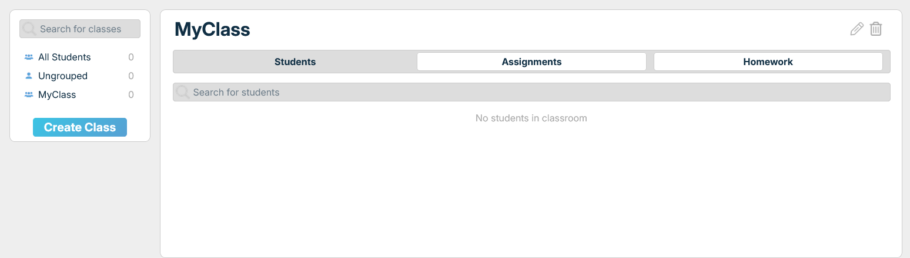910x258 pixels.
Task: Select All Students label in the sidebar
Action: coord(65,57)
